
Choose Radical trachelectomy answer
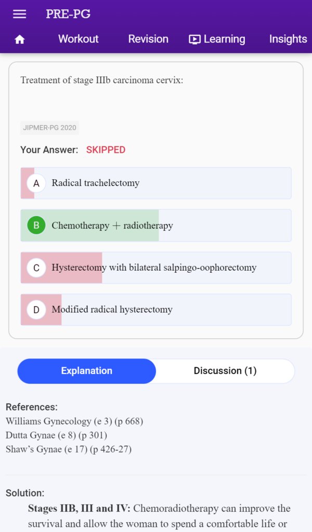click(156, 183)
